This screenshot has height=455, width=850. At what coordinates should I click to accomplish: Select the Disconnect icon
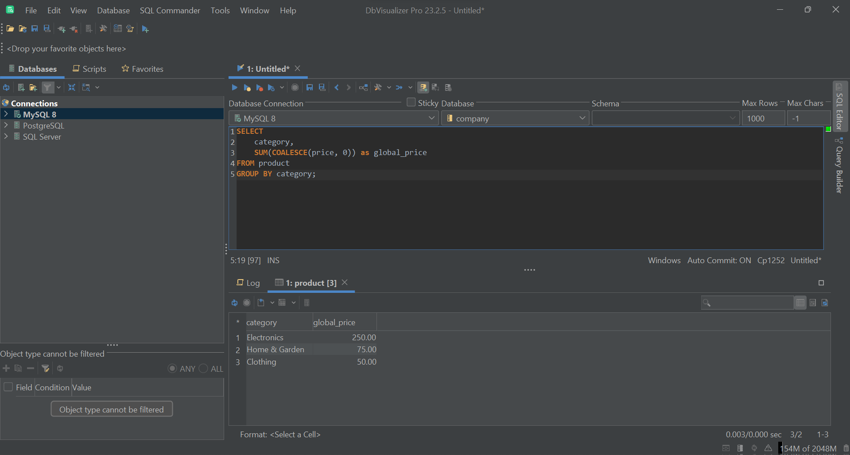coord(74,28)
